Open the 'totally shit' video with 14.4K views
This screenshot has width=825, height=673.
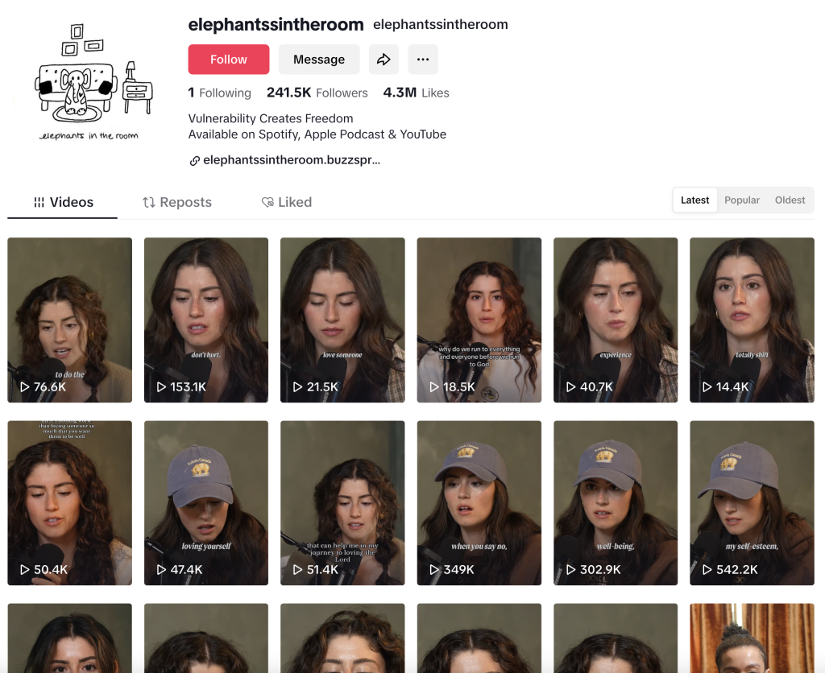coord(752,320)
